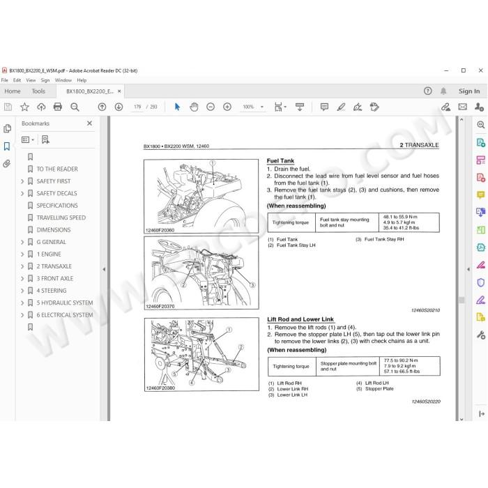The image size is (488, 488).
Task: Open the yellow Comment tool in right pane
Action: (x=481, y=195)
